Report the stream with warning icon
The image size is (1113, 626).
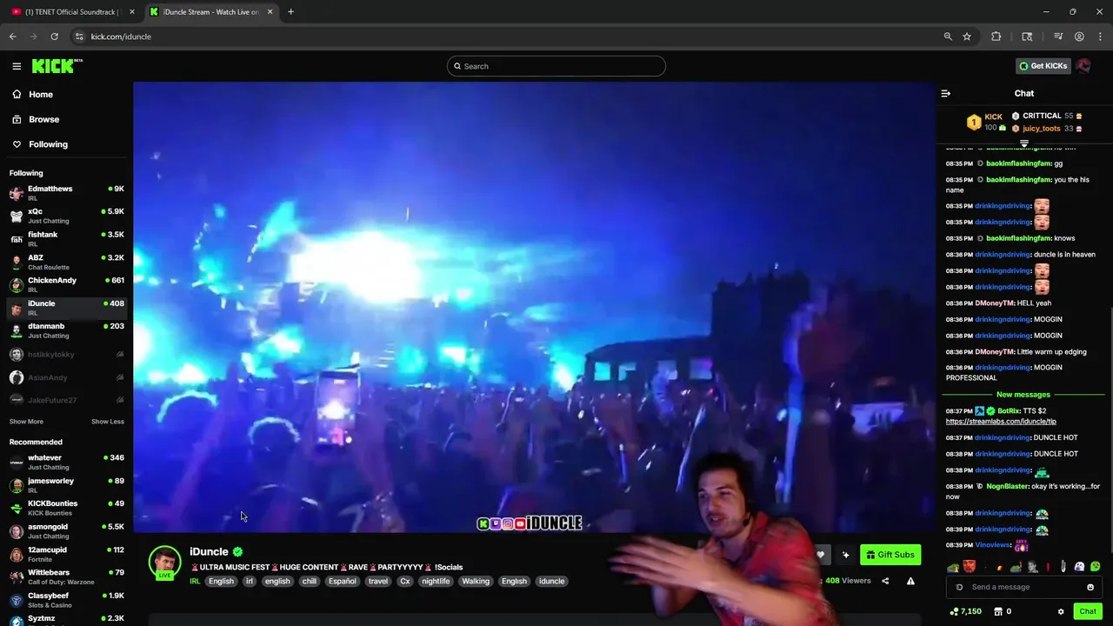tap(910, 581)
